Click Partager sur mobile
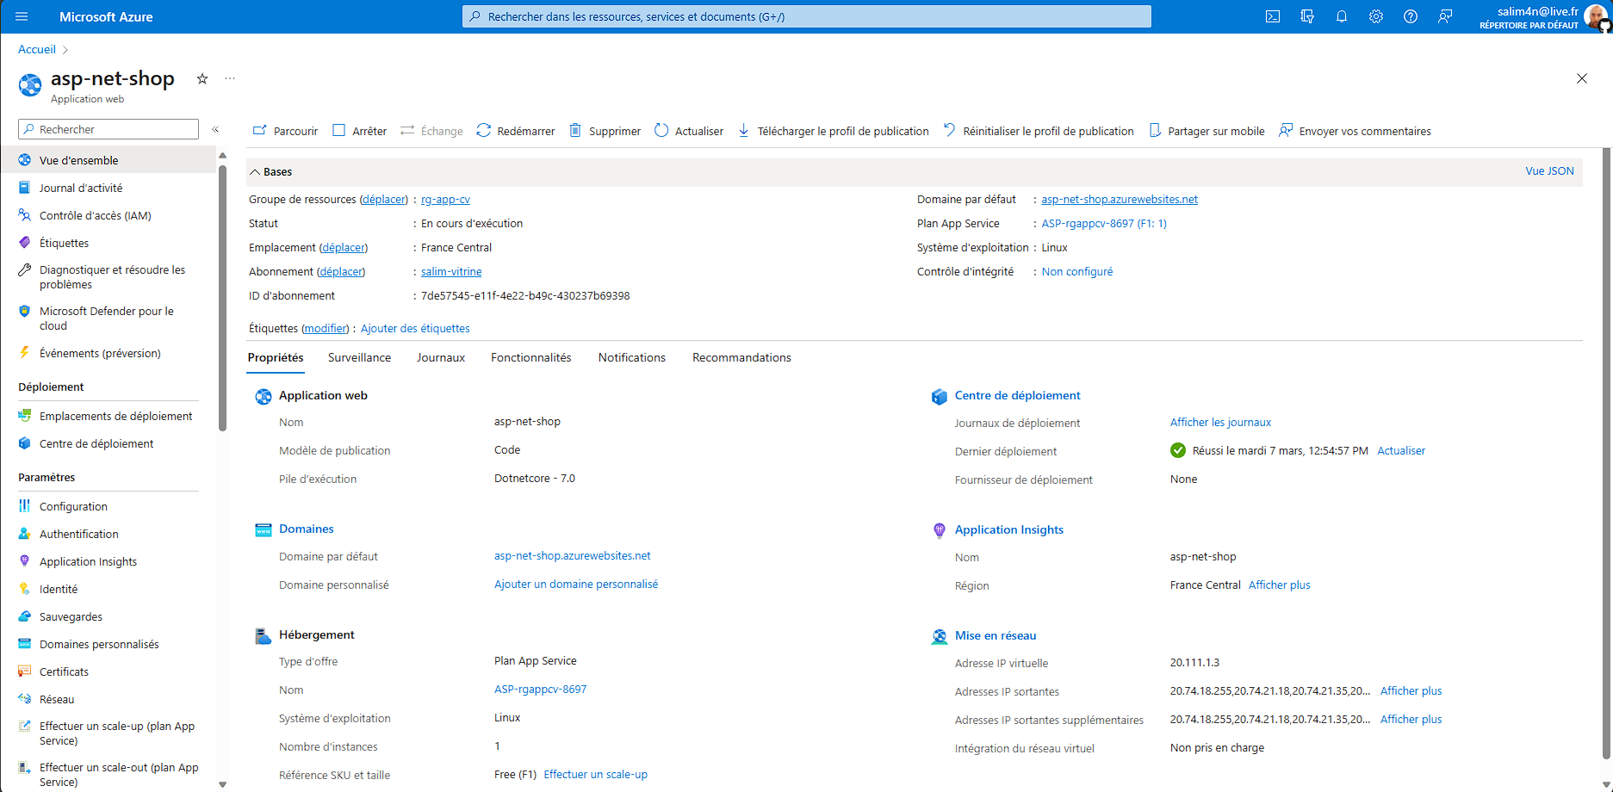 pyautogui.click(x=1207, y=131)
